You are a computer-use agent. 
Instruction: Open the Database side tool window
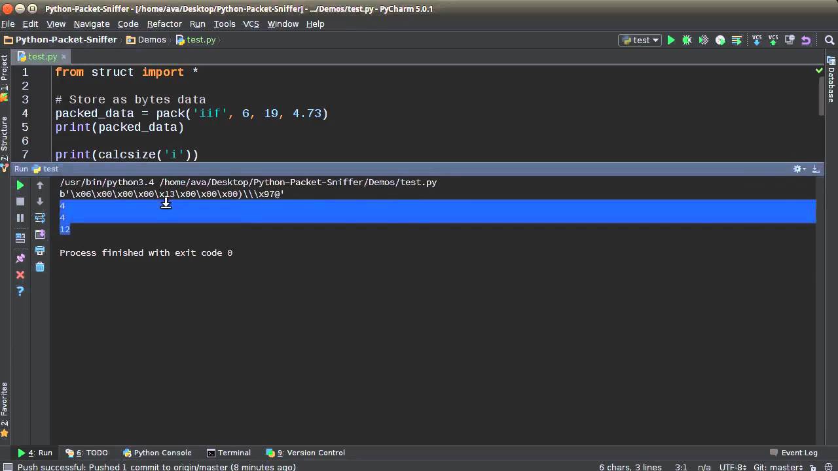(x=831, y=80)
